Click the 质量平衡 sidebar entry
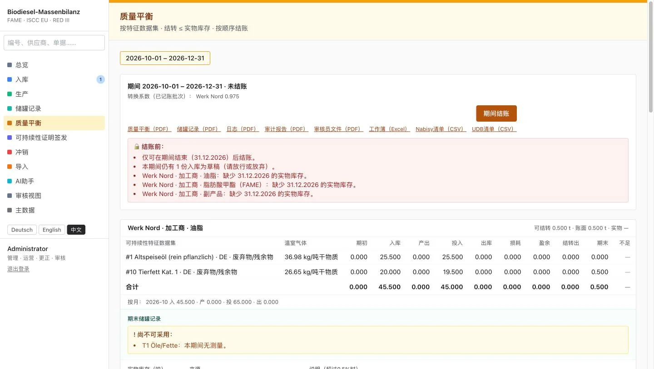This screenshot has width=654, height=369. 54,123
